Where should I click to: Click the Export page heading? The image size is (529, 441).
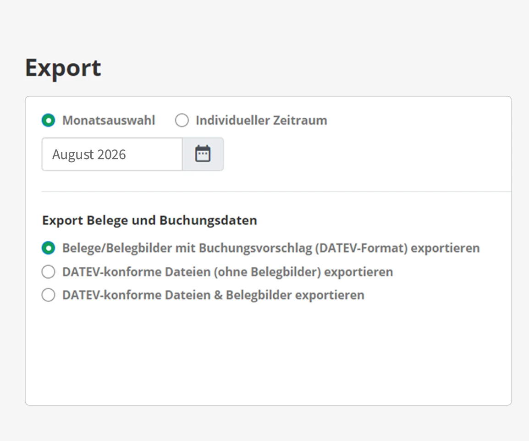coord(63,68)
